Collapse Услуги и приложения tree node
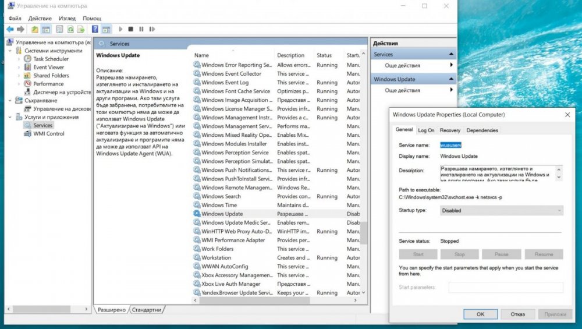Viewport: 582px width, 329px height. click(10, 117)
